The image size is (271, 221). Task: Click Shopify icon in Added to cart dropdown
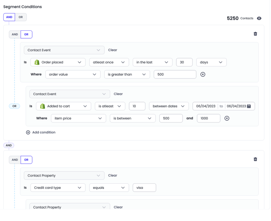click(43, 106)
